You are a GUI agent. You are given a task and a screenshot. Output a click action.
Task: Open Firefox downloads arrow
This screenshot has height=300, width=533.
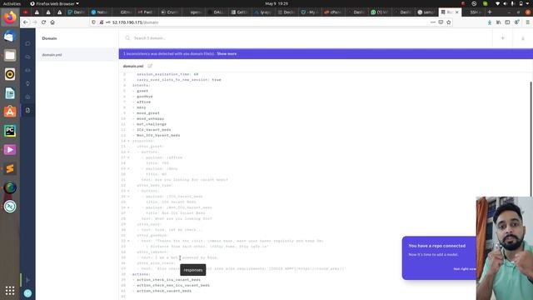[490, 22]
